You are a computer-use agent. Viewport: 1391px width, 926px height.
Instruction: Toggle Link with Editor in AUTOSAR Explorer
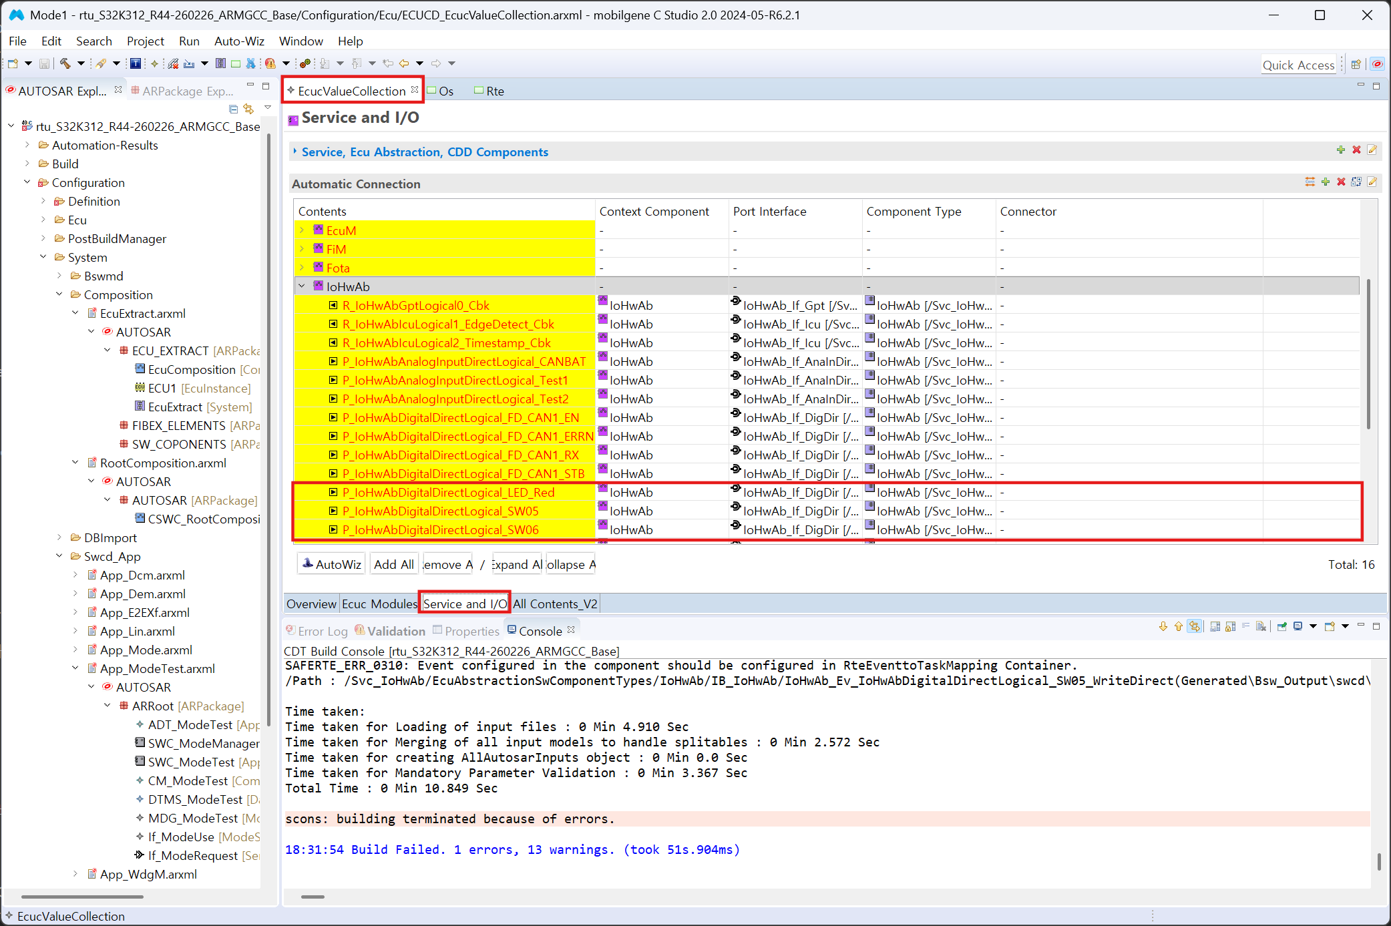coord(248,108)
